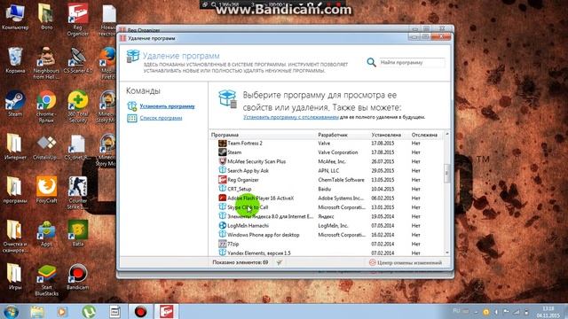Open the CristalixUp desktop icon

coord(46,147)
